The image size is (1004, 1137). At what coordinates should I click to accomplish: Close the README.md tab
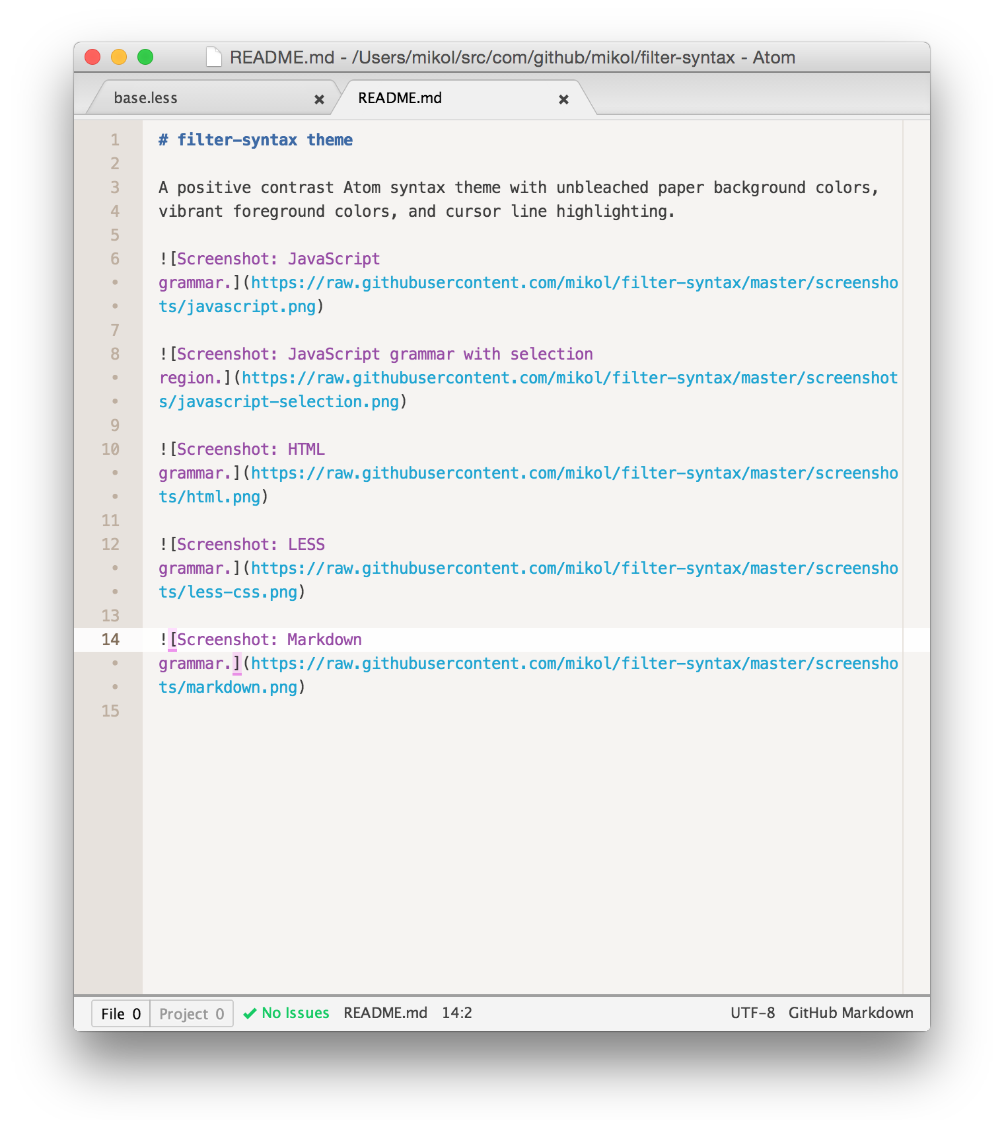point(563,99)
